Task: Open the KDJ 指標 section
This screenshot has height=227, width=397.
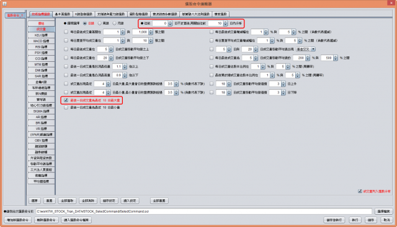Action: pyautogui.click(x=41, y=35)
